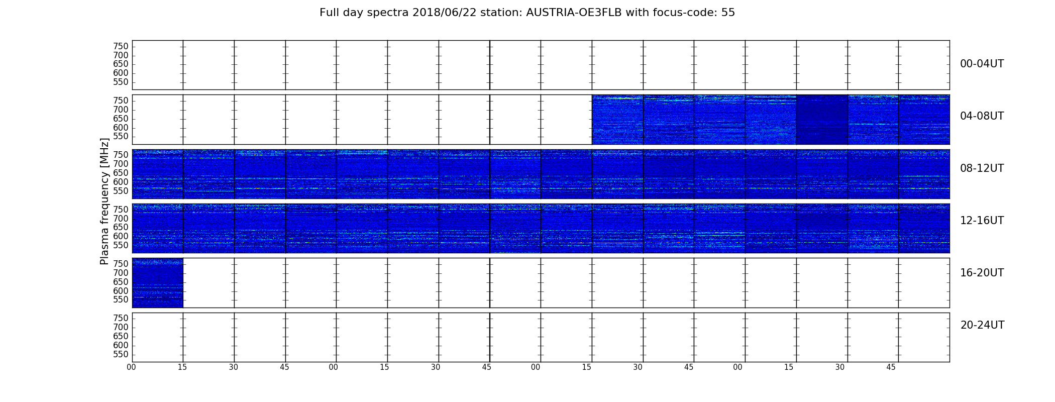Click the 550 tick label of the 20-24UT panel
This screenshot has height=402, width=1055.
[121, 354]
